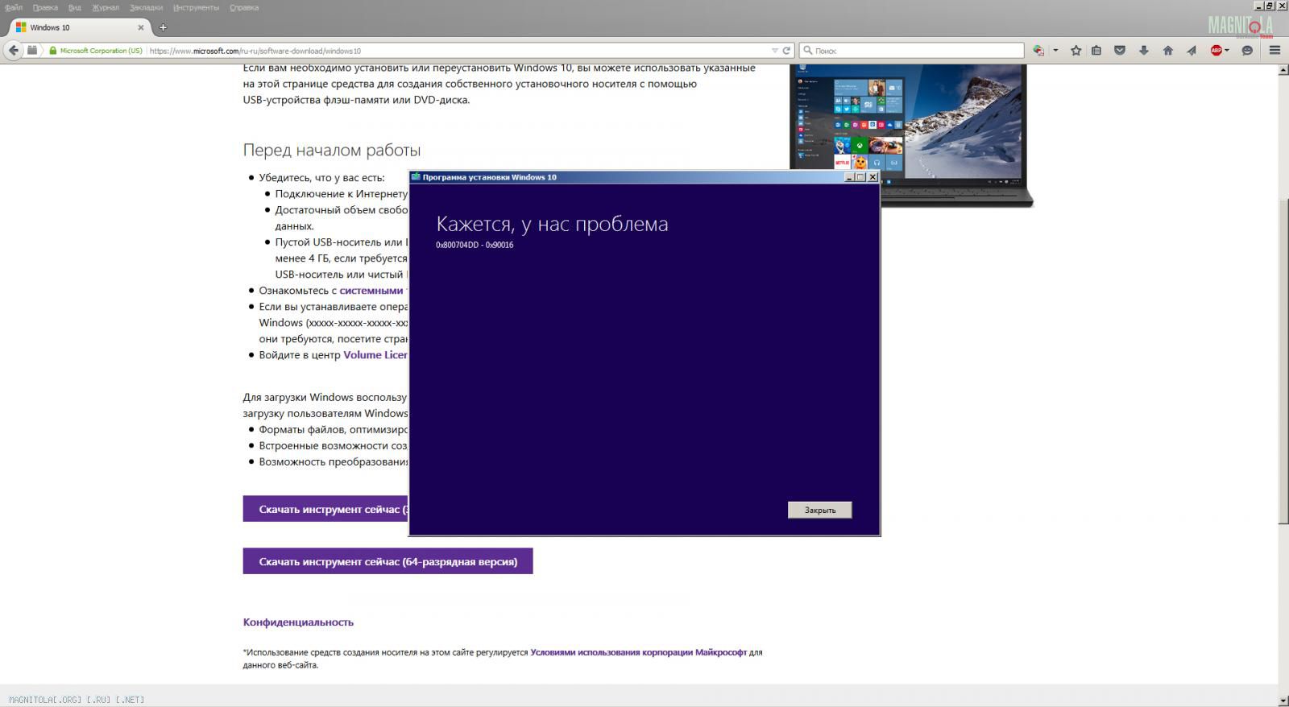The height and width of the screenshot is (707, 1289).
Task: Open the Файл menu
Action: [x=14, y=7]
